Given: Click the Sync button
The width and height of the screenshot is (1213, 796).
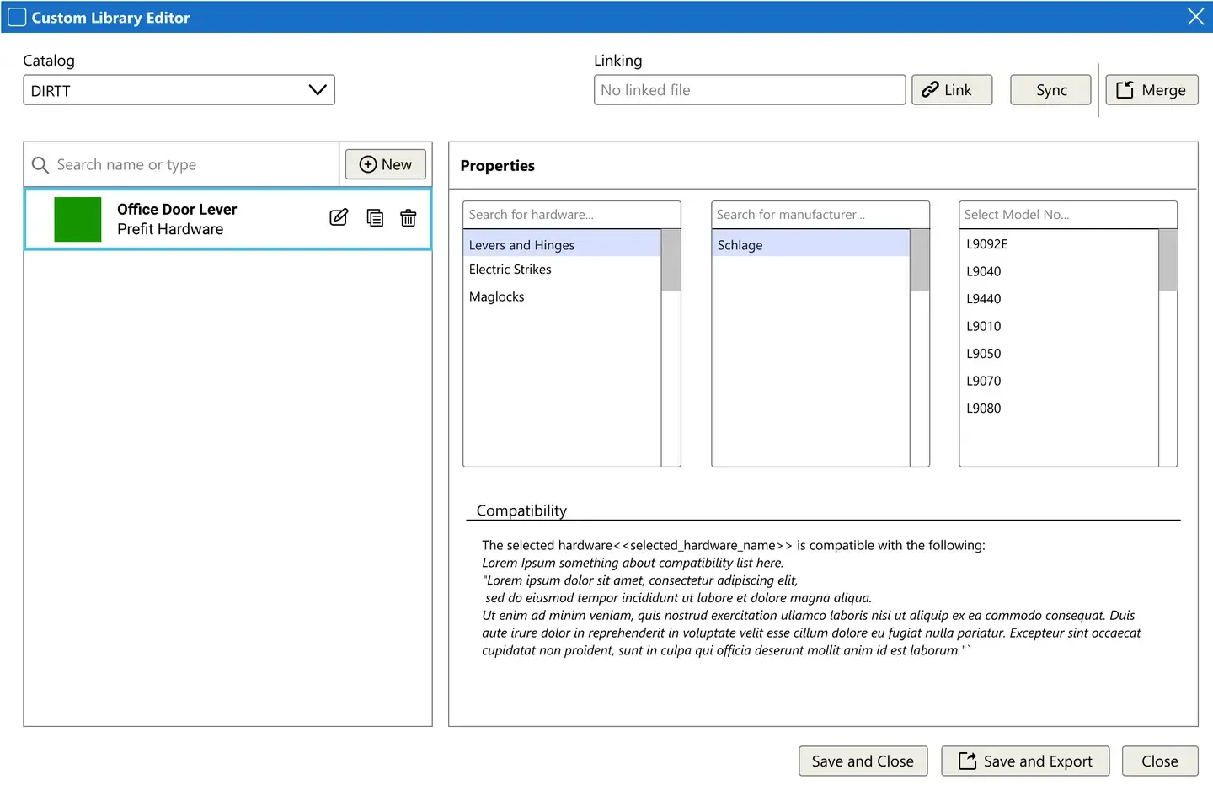Looking at the screenshot, I should 1050,90.
